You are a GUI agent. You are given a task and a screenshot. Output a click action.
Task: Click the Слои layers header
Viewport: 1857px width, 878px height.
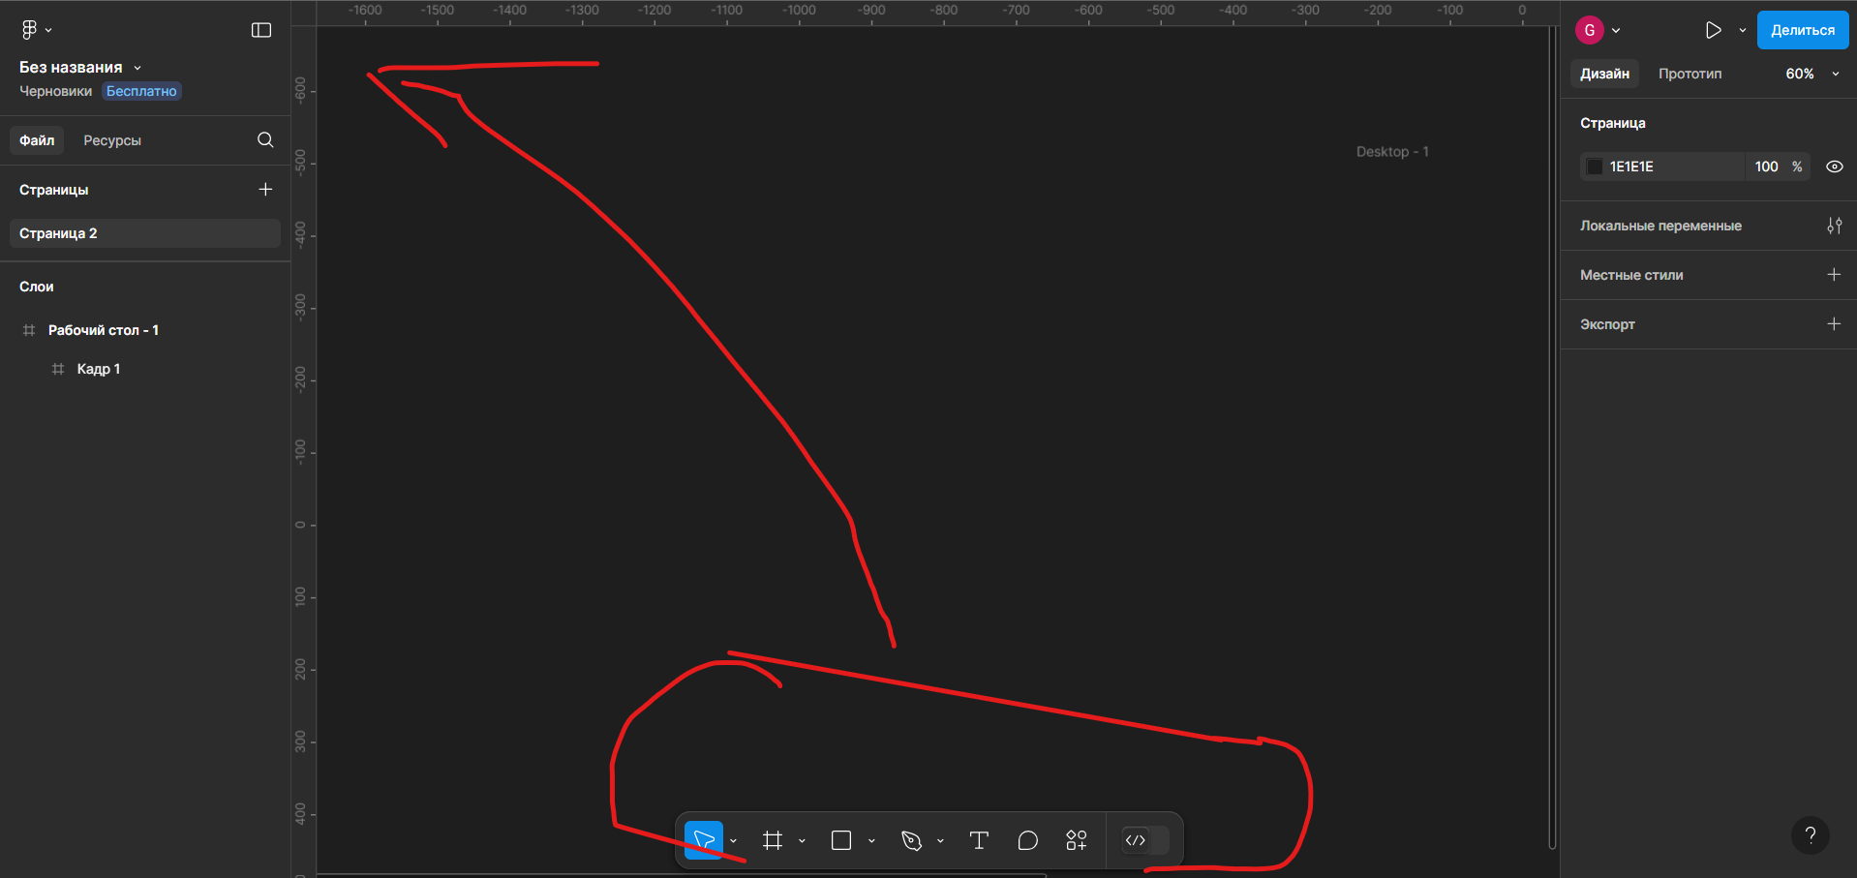coord(37,287)
